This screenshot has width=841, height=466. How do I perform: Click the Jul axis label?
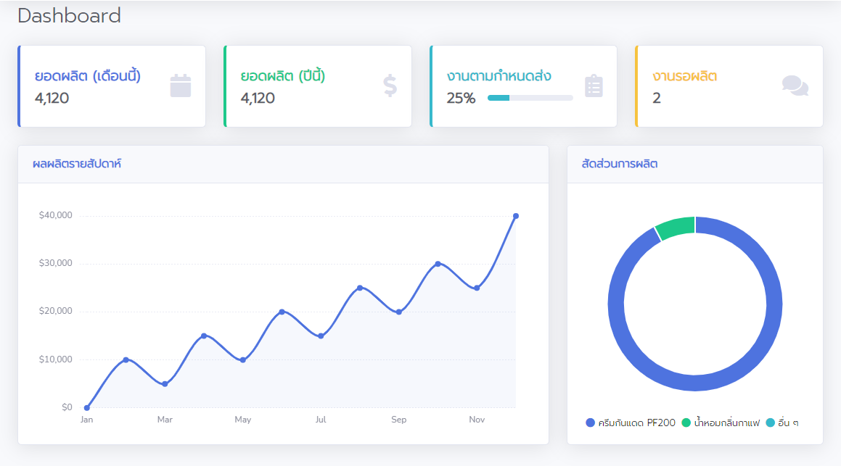point(321,420)
